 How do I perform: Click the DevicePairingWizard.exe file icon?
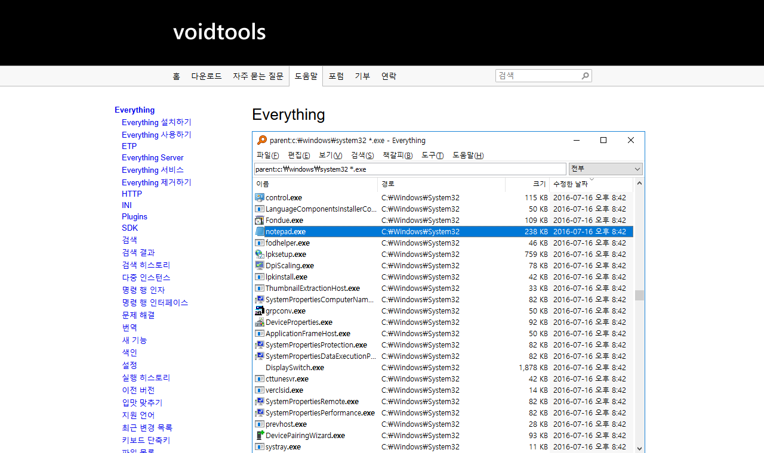[260, 435]
